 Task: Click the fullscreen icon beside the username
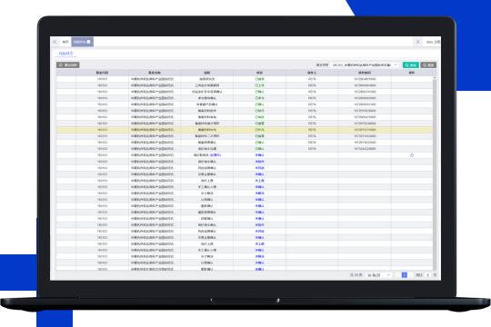click(x=417, y=42)
